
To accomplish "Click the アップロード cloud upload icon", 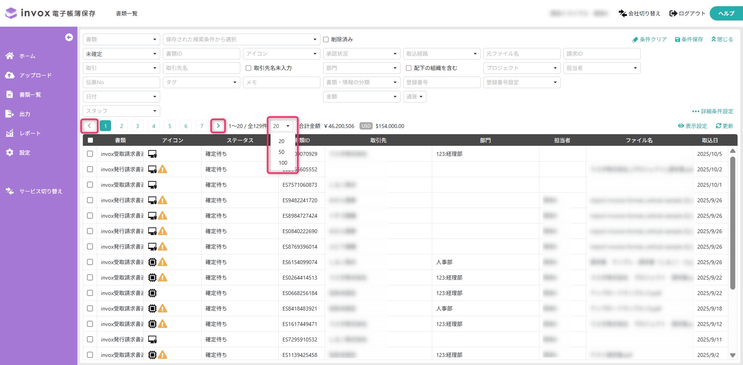I will pyautogui.click(x=10, y=75).
